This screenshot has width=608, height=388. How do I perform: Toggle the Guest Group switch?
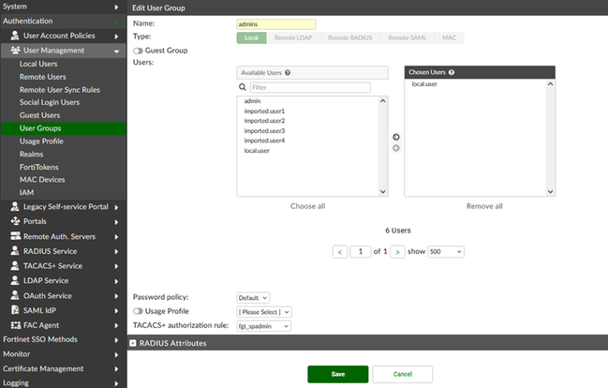click(x=138, y=51)
